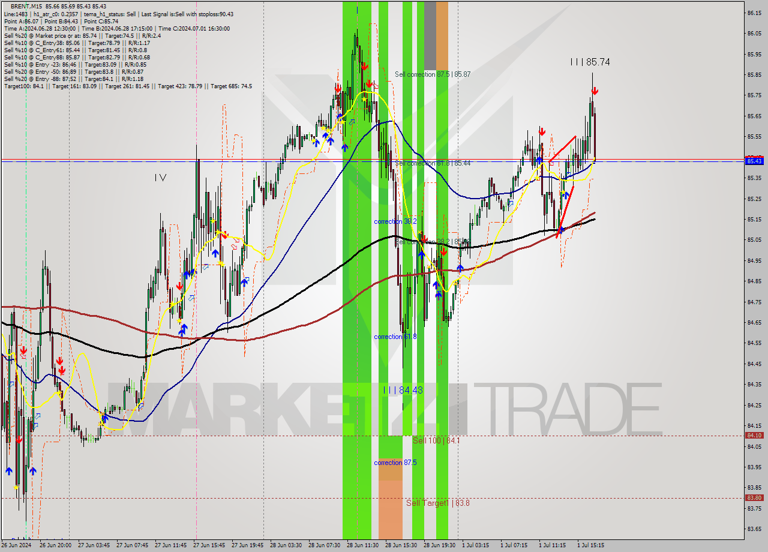Select the blue 'correction 61.8' label

click(x=395, y=337)
